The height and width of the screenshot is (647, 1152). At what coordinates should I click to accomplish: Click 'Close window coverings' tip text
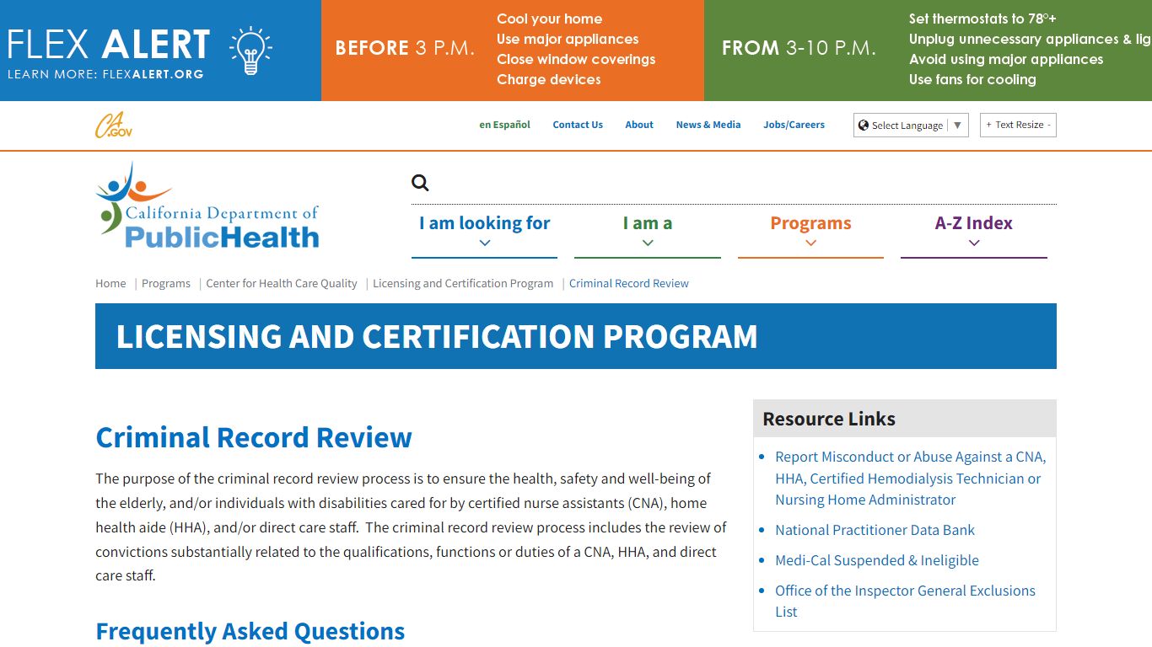point(576,59)
